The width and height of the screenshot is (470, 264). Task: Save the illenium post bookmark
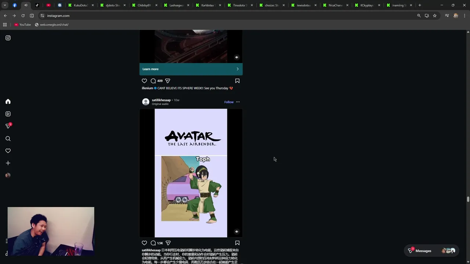(237, 81)
